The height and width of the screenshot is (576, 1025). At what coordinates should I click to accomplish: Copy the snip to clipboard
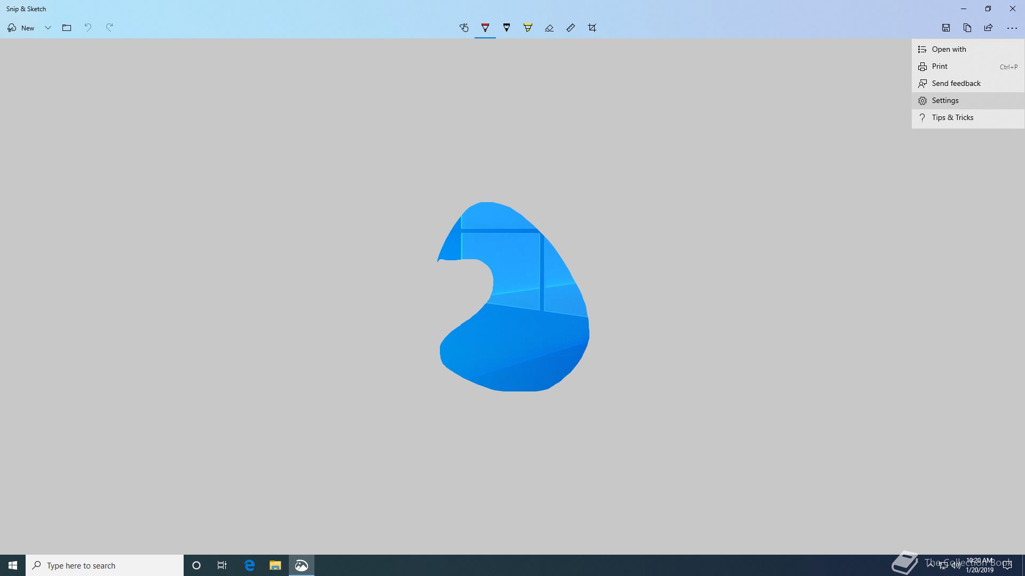coord(967,28)
